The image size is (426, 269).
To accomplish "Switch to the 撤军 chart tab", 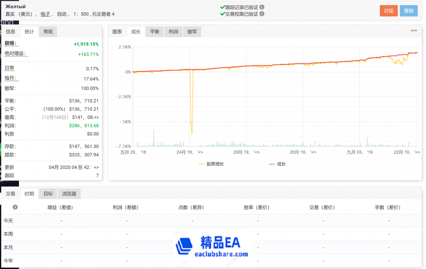I will pos(192,32).
